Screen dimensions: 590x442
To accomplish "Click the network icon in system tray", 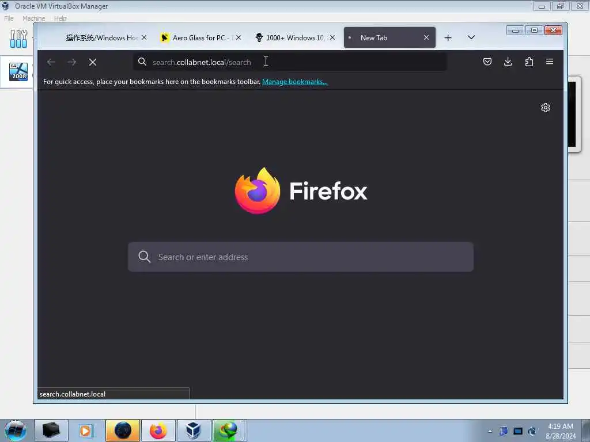I will click(x=518, y=431).
